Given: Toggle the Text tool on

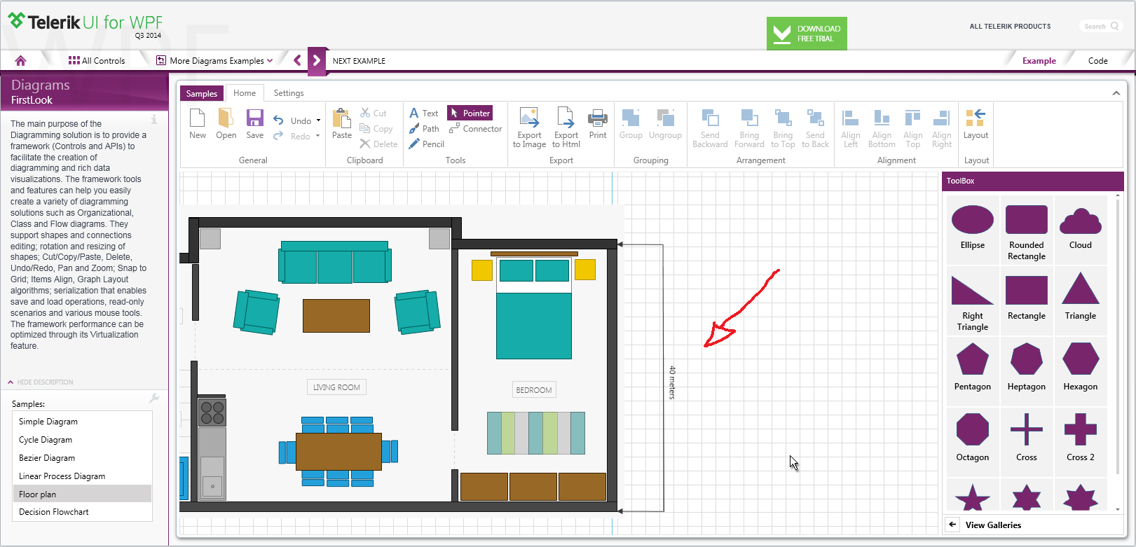Looking at the screenshot, I should click(x=424, y=113).
